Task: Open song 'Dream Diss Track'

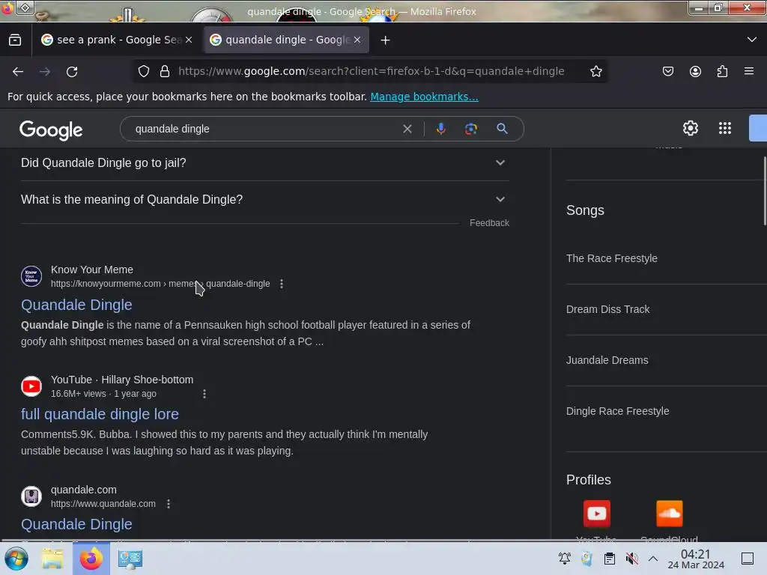Action: coord(607,309)
